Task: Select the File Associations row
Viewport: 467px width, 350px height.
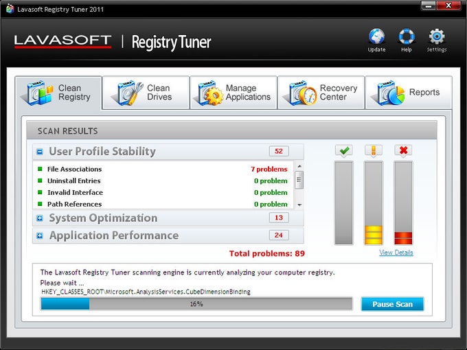Action: coord(163,169)
